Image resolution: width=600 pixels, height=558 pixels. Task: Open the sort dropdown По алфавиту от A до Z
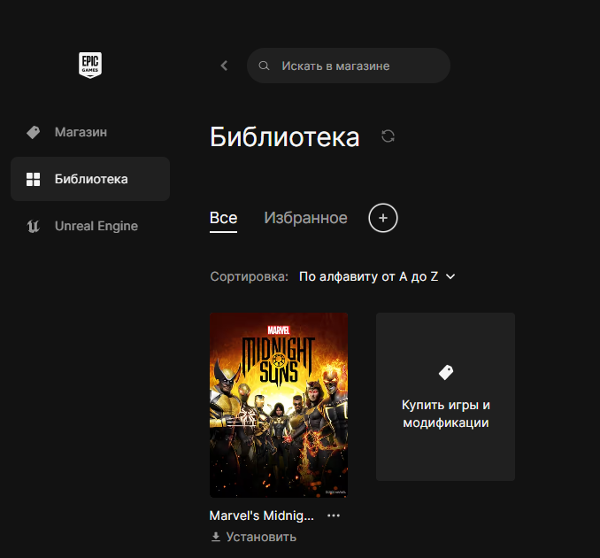(368, 276)
